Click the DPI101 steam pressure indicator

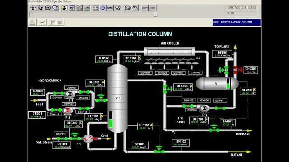pos(62,145)
